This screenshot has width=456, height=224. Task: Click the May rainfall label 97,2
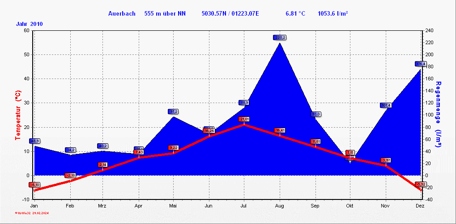point(174,111)
